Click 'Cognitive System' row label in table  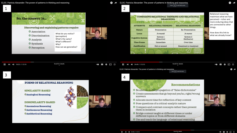139,38
